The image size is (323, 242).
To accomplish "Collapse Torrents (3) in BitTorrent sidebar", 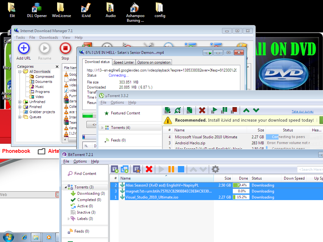I will click(x=66, y=187).
